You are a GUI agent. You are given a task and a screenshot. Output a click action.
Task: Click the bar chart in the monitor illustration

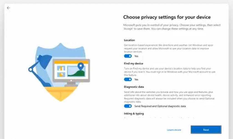[x=61, y=68]
